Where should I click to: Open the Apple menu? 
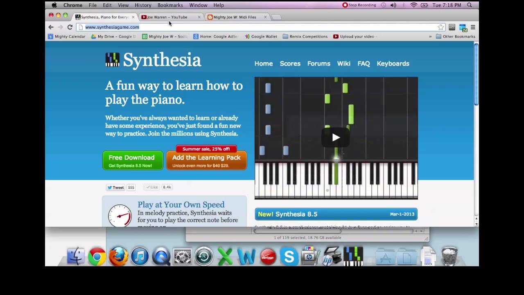54,5
